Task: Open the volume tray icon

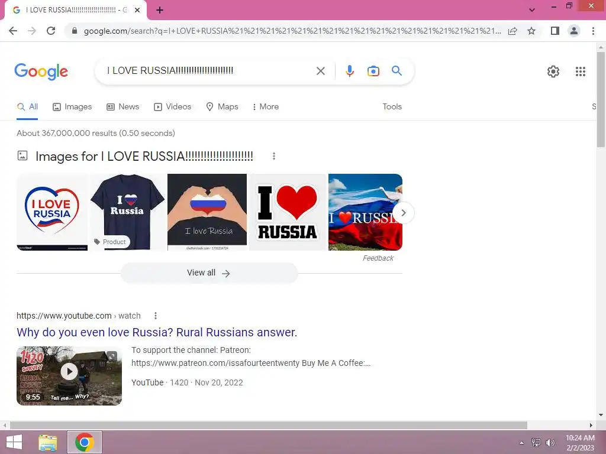Action: (550, 443)
